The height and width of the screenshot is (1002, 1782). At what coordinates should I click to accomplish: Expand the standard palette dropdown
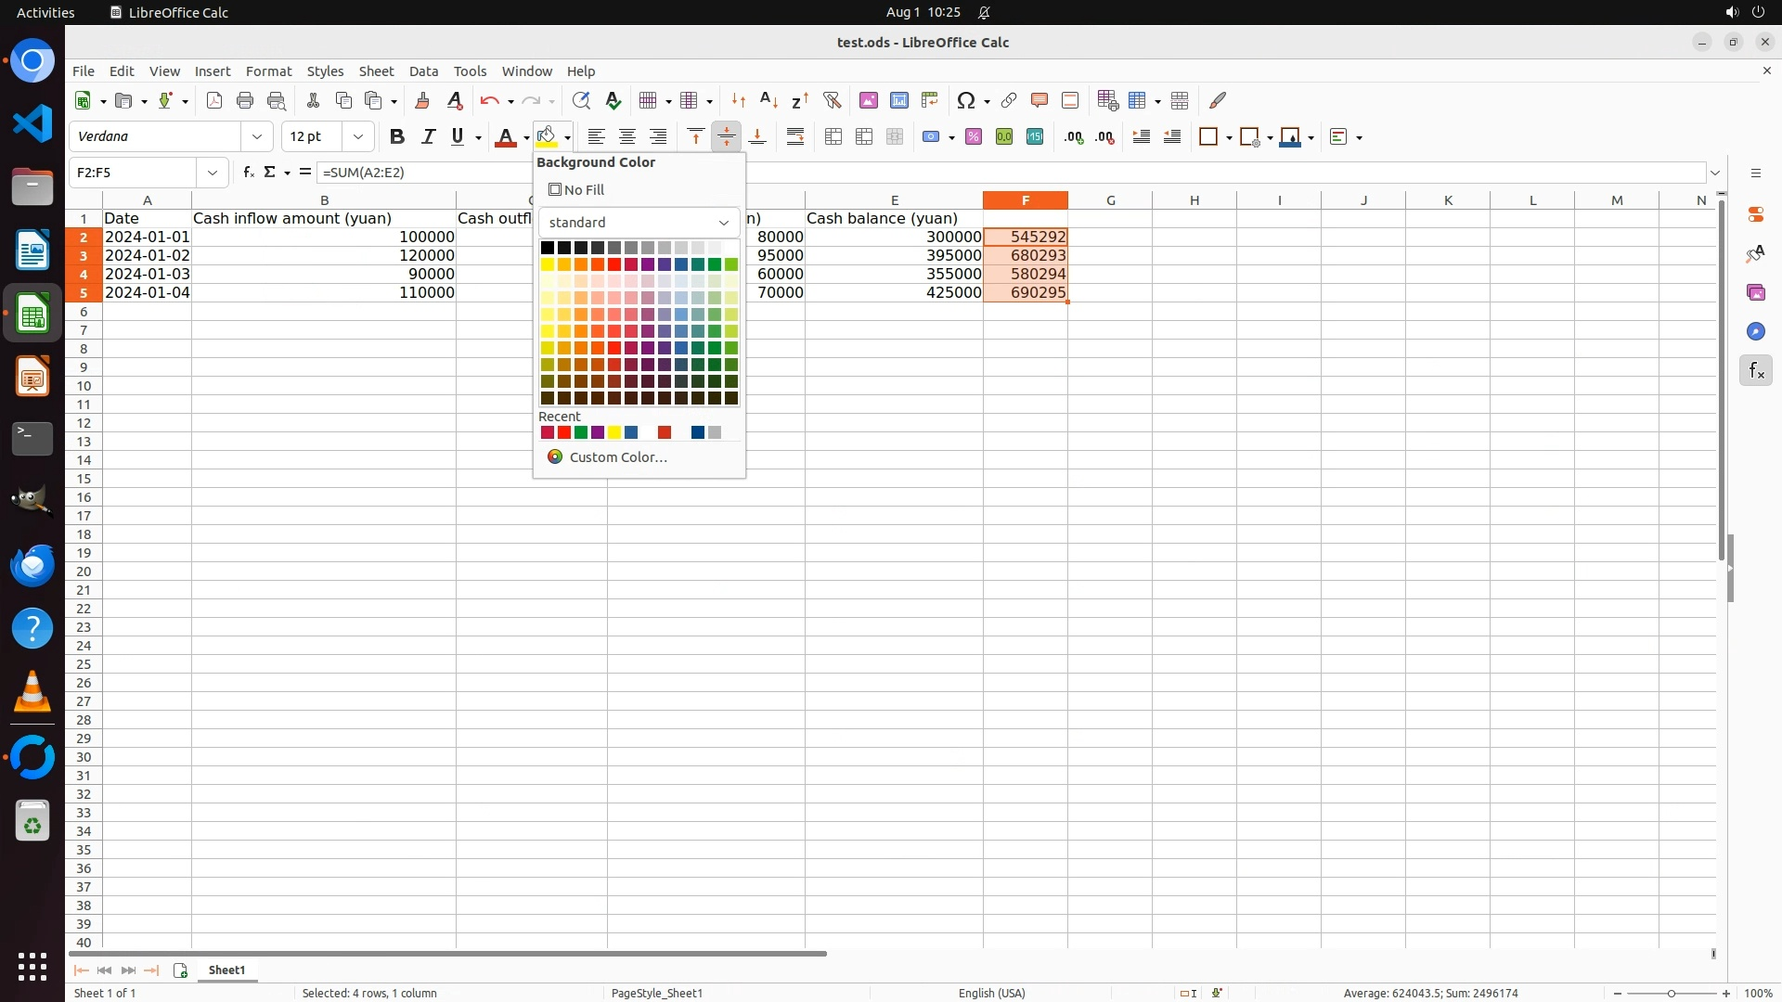tap(723, 223)
